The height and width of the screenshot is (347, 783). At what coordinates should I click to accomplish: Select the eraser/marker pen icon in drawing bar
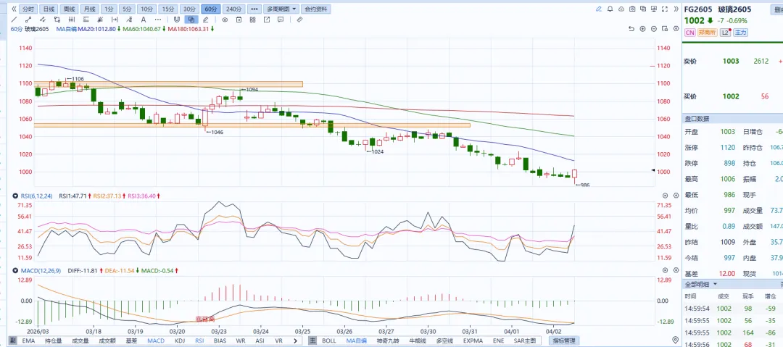[205, 20]
